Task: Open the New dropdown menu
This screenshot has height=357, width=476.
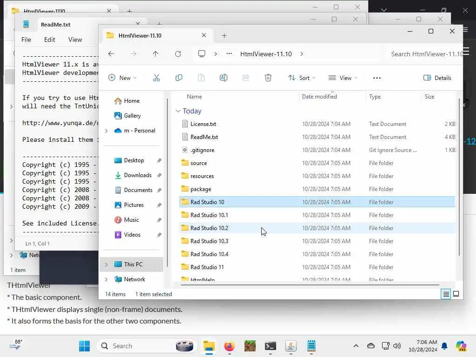Action: coord(122,78)
